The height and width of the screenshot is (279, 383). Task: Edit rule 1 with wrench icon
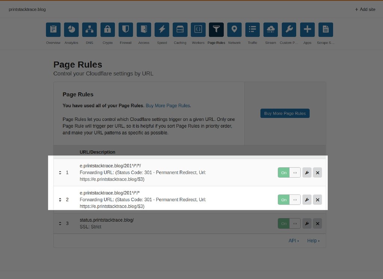click(x=307, y=173)
